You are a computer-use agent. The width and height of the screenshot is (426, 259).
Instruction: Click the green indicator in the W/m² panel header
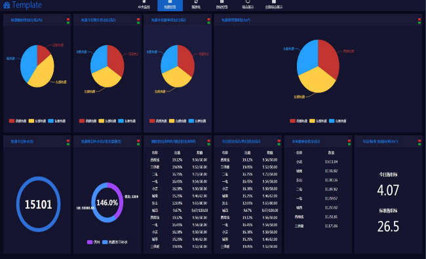tap(419, 144)
